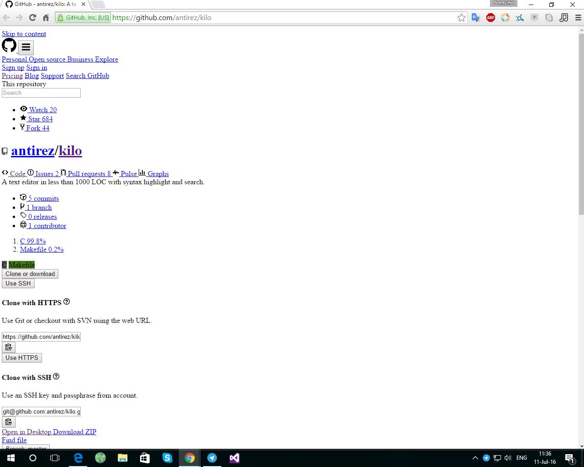Open the Business navigation link
The width and height of the screenshot is (584, 467).
80,59
